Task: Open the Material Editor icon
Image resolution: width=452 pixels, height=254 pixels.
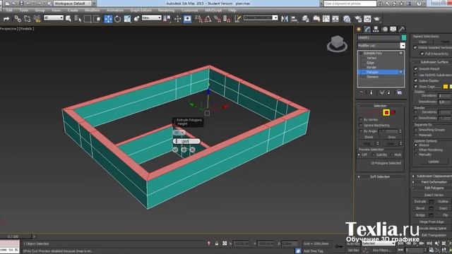Action: (347, 19)
